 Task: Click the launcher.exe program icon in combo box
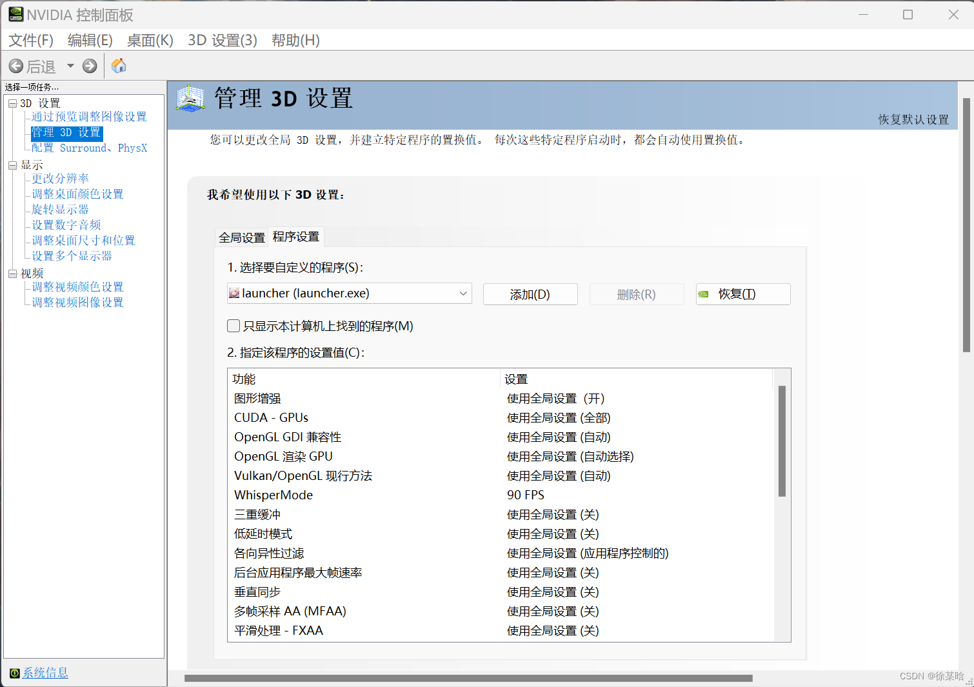234,294
